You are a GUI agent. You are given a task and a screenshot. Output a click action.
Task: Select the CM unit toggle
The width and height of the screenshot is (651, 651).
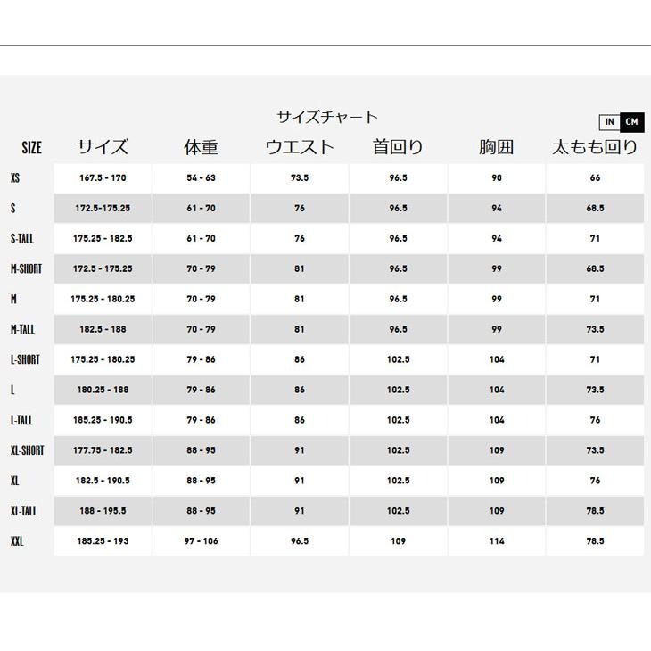point(632,122)
